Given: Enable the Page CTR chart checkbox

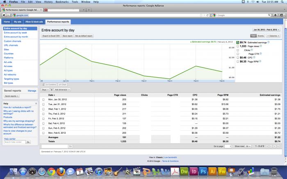Looking at the screenshot, I should (x=237, y=54).
